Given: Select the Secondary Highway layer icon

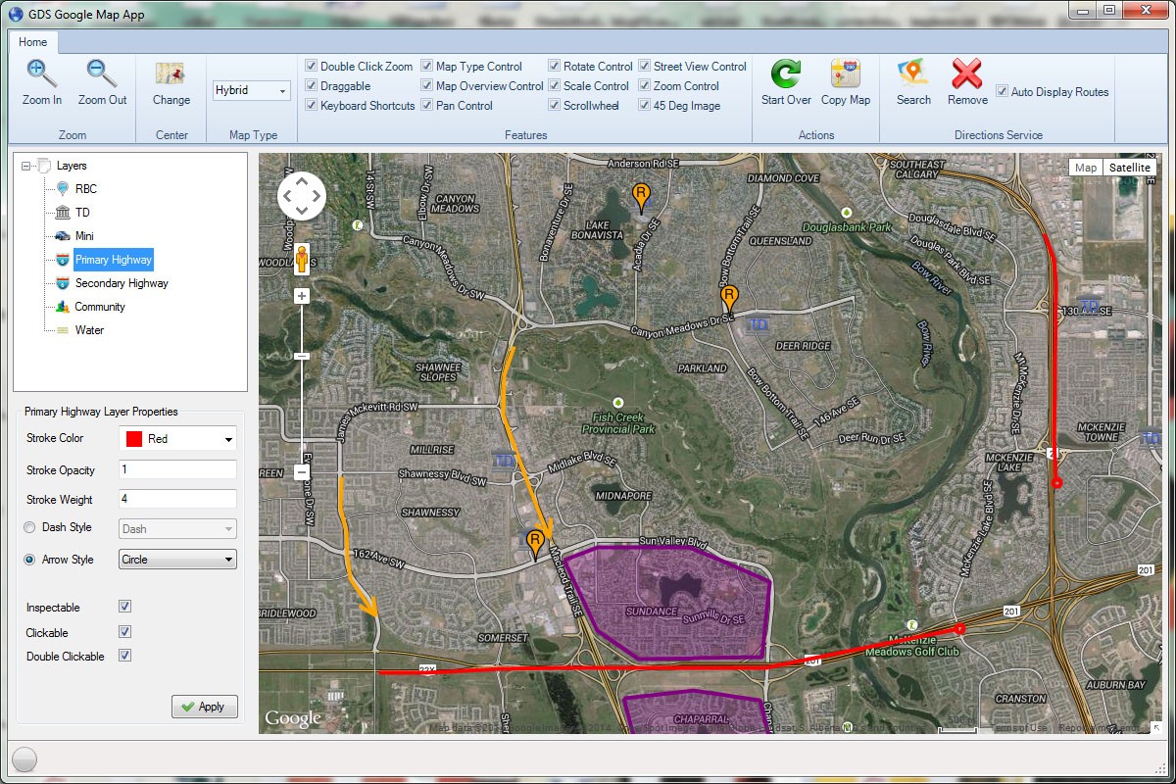Looking at the screenshot, I should 63,283.
